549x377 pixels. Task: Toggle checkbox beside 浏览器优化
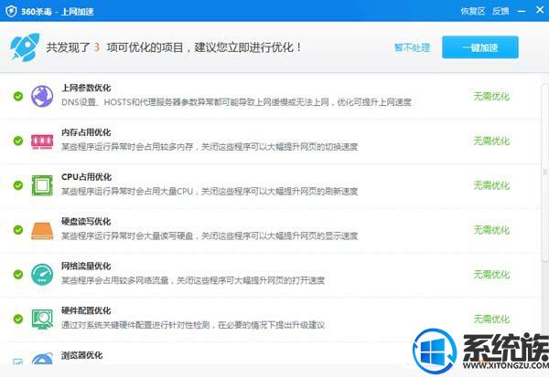point(18,361)
